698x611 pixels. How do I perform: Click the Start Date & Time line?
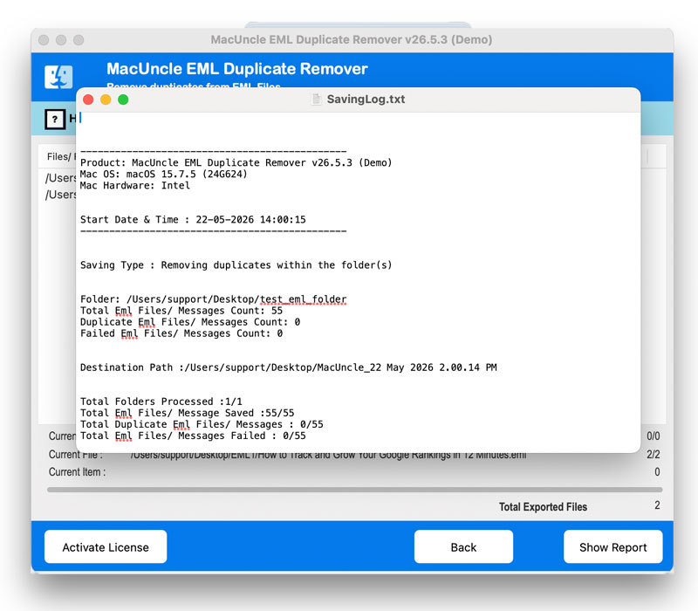193,220
